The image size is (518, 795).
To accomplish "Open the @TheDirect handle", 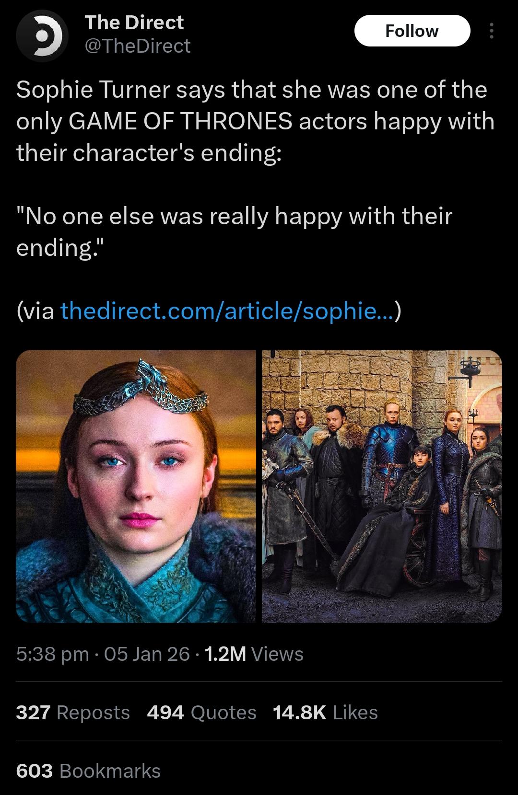I will point(138,46).
